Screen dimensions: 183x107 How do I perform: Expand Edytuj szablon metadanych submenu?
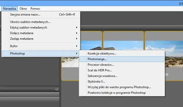click(41, 28)
